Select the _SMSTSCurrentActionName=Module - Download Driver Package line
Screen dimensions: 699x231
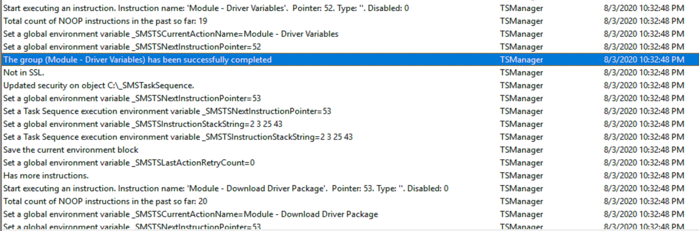coord(190,214)
